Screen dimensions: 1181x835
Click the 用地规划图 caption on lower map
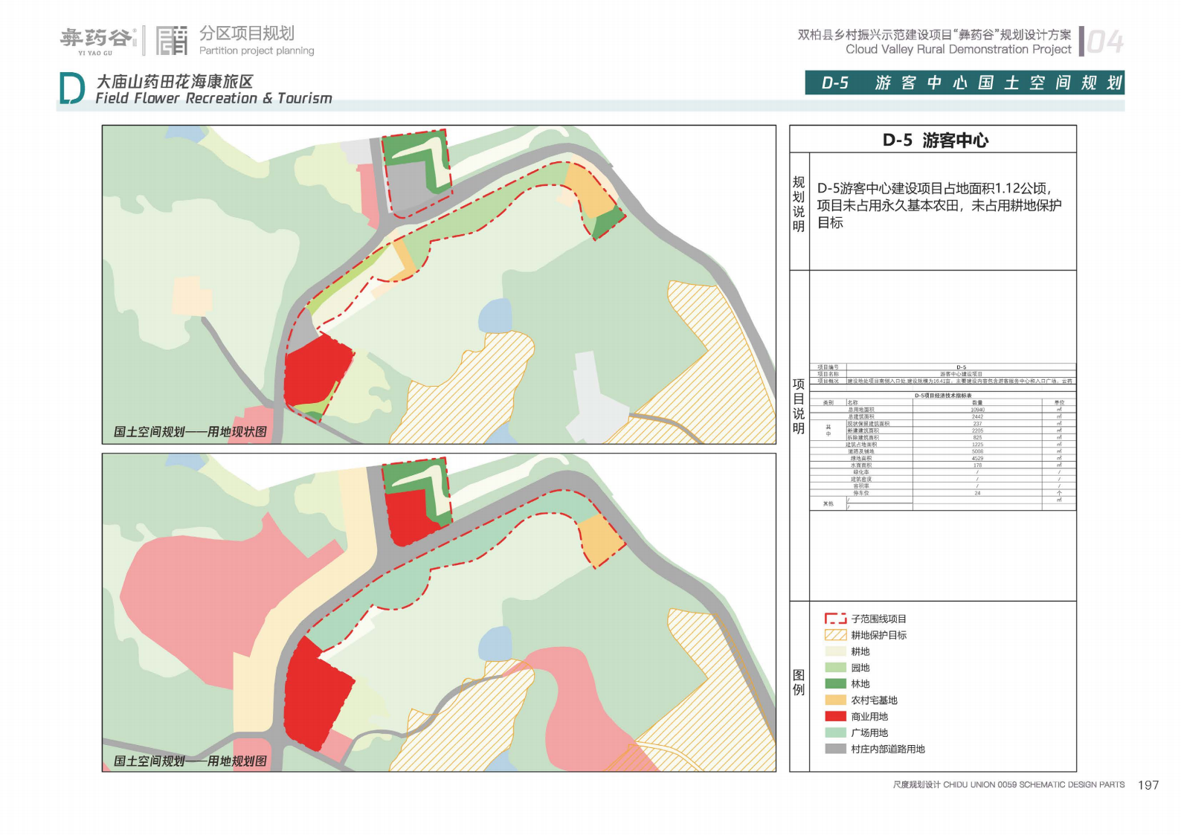[x=190, y=761]
